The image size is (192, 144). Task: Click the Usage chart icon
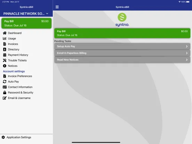[x=5, y=39]
